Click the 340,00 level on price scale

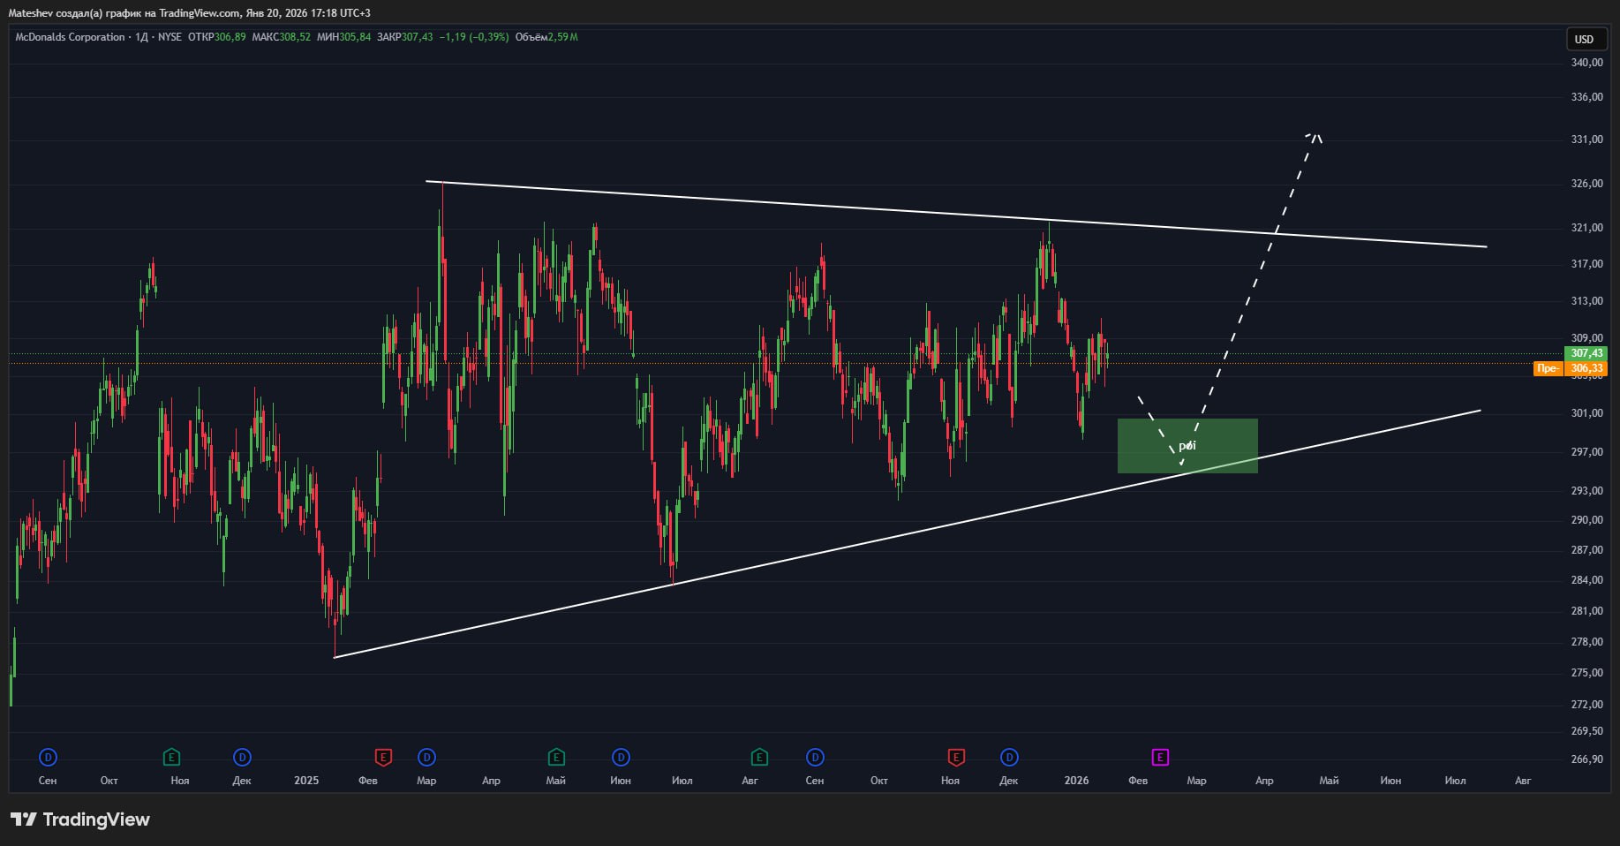pos(1586,63)
